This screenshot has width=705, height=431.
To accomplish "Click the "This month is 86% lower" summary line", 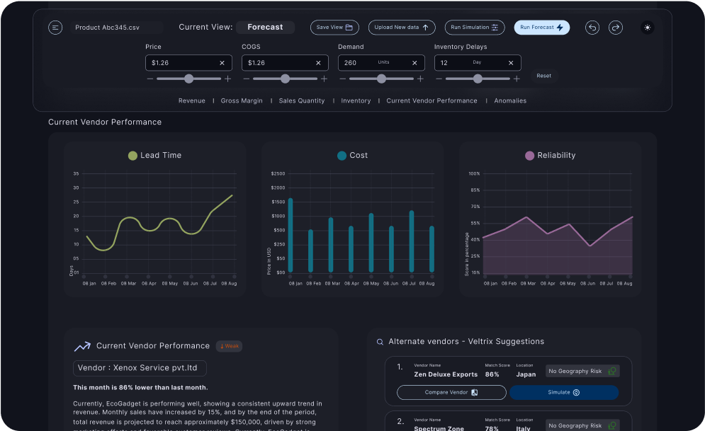I will pos(140,387).
